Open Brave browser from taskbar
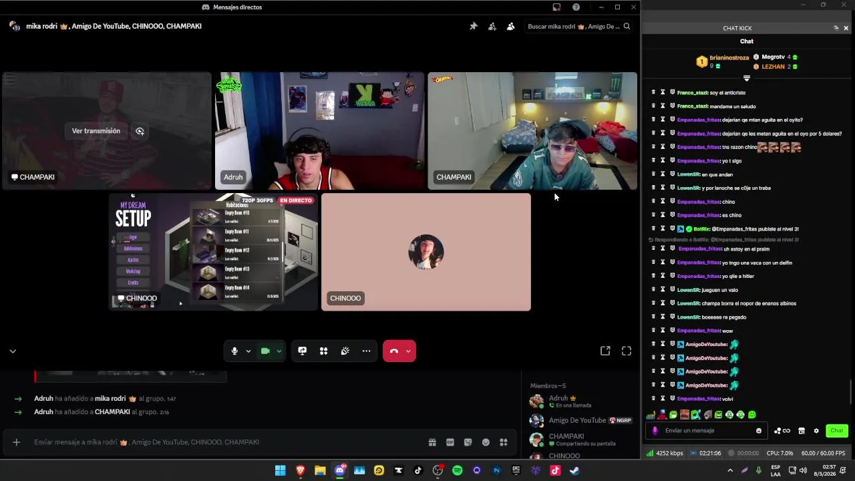The width and height of the screenshot is (855, 481). [x=301, y=470]
